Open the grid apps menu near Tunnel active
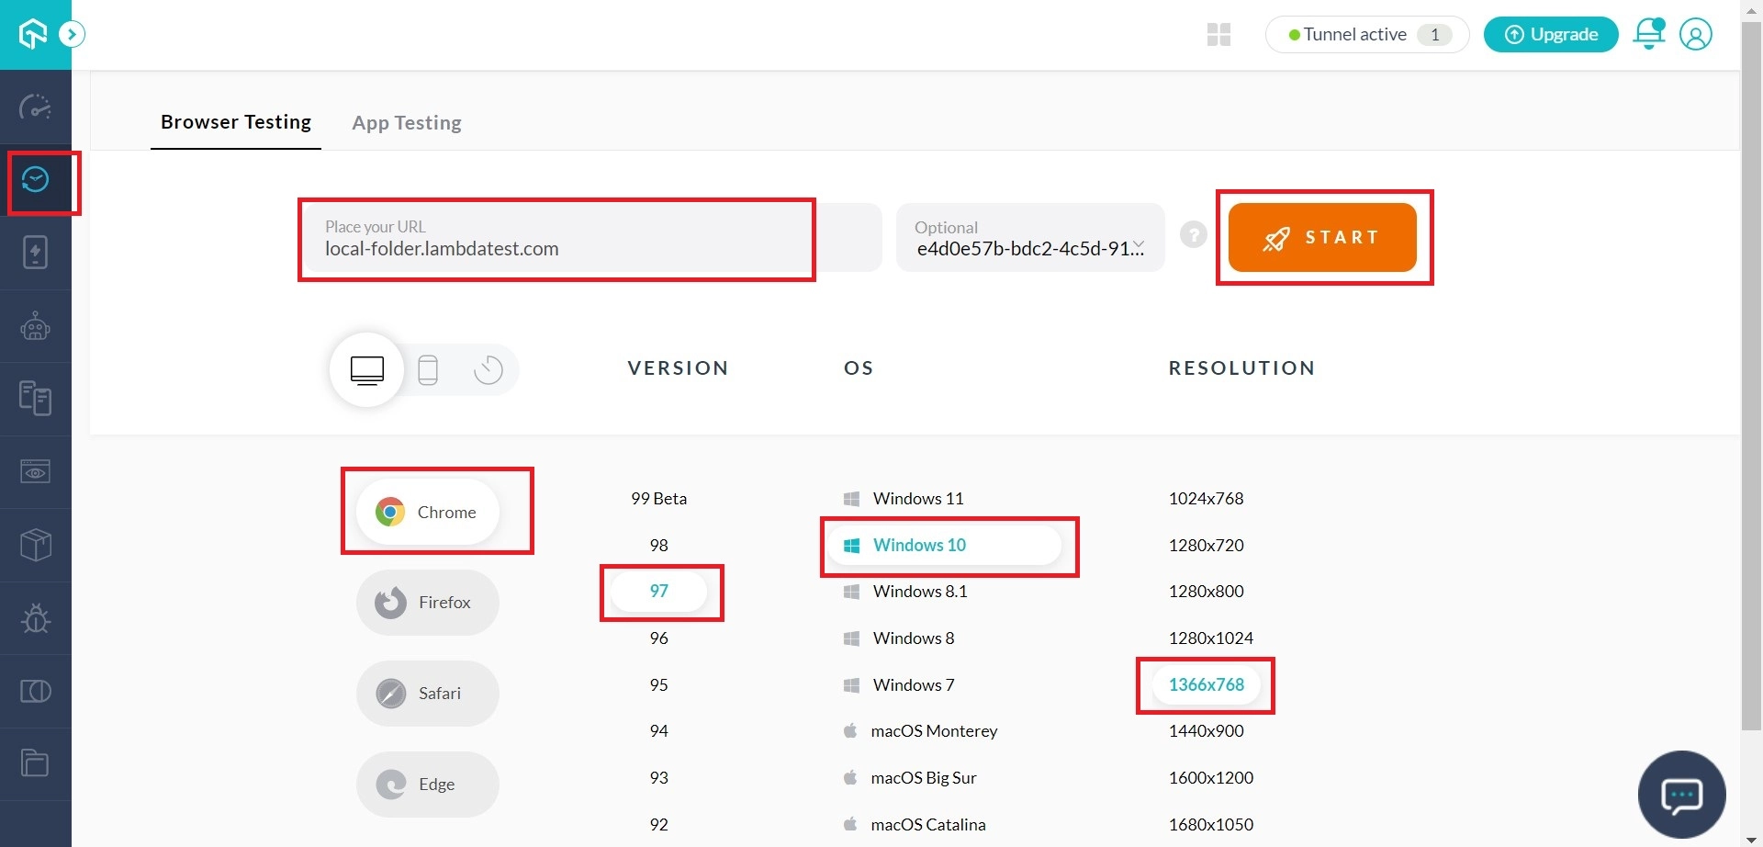 pyautogui.click(x=1218, y=34)
